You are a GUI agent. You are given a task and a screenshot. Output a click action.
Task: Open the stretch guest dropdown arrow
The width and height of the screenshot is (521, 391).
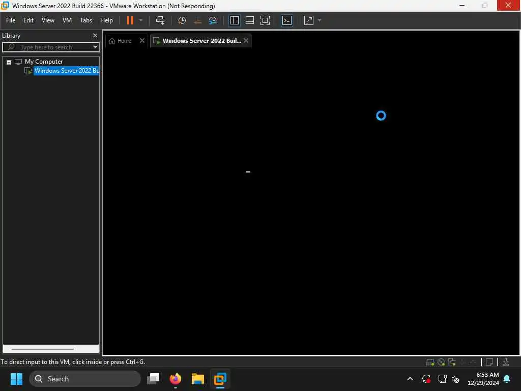tap(320, 20)
